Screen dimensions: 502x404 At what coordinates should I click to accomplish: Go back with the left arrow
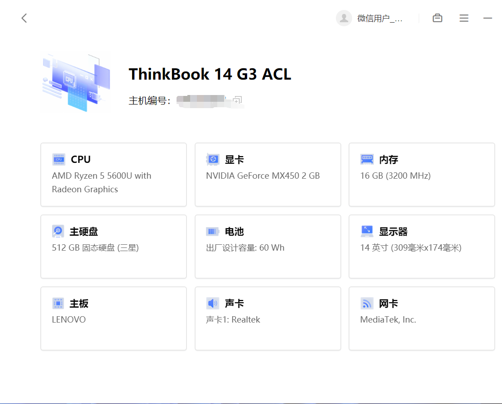click(24, 18)
